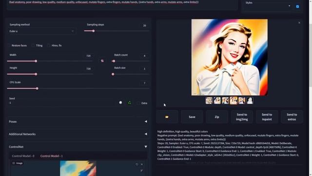The image size is (312, 176).
Task: Click the ControlNet colorful style reference image
Action: tap(78, 168)
